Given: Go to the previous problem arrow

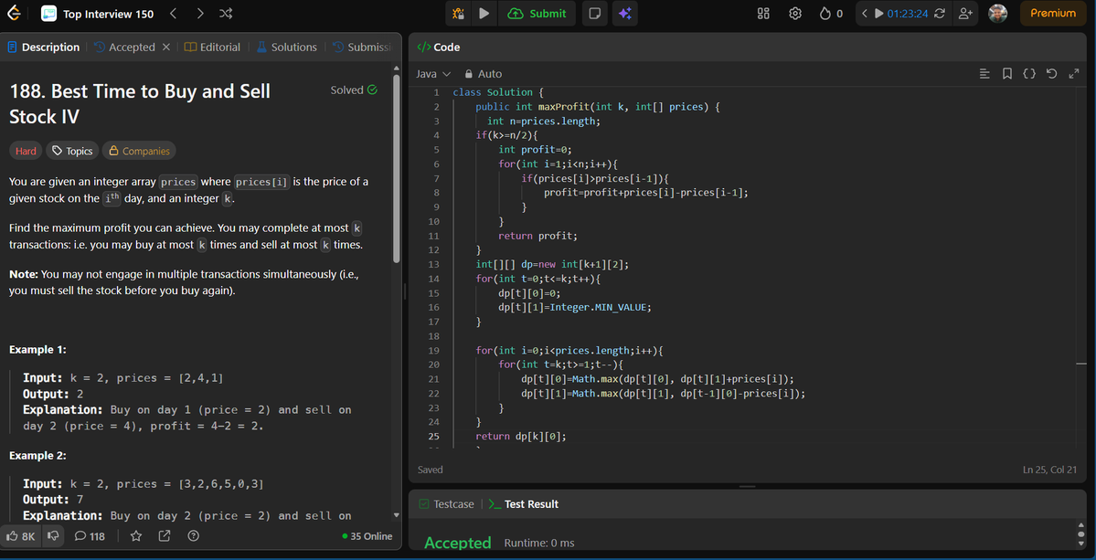Looking at the screenshot, I should click(x=174, y=14).
